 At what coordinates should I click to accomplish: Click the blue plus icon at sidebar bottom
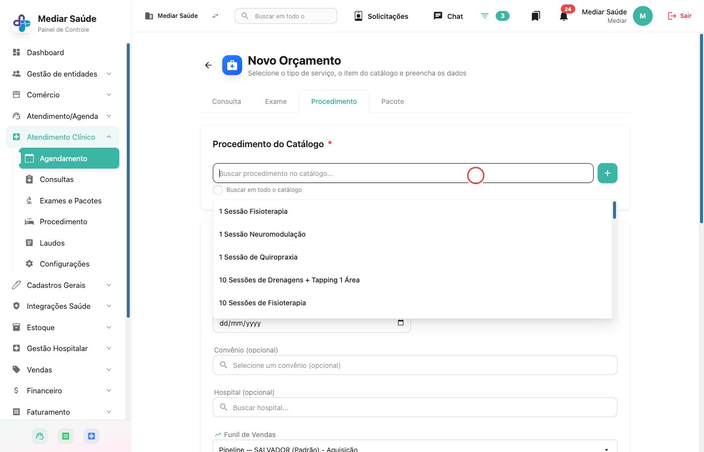point(91,436)
